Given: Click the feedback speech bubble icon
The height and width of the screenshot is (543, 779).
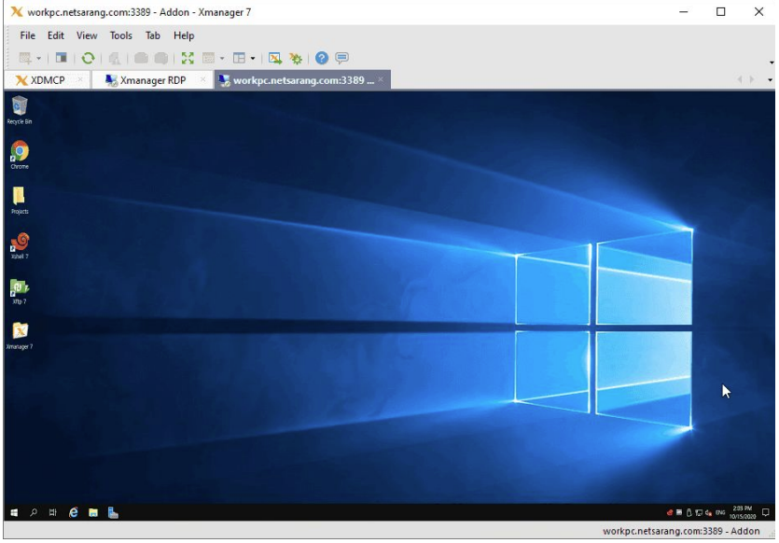Looking at the screenshot, I should tap(341, 58).
